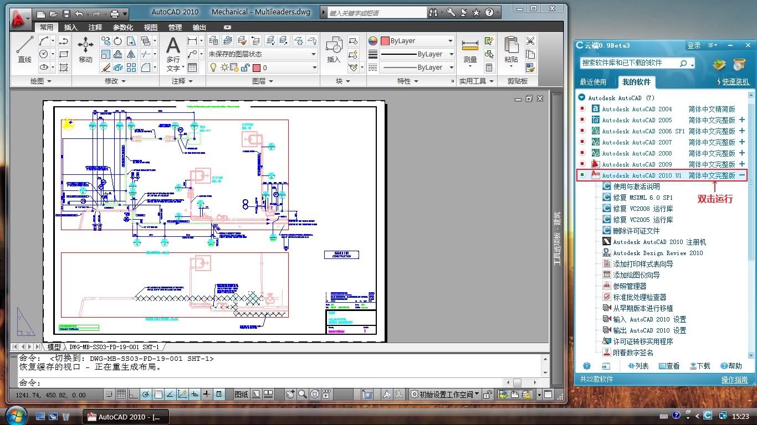The image size is (757, 425).
Task: Select the Line (直线) tool
Action: click(x=24, y=50)
